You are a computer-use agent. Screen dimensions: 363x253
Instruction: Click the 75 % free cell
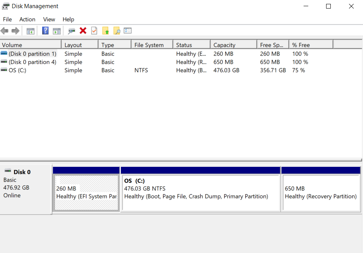(299, 70)
